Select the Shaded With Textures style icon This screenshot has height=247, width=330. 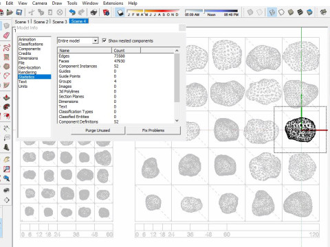point(300,12)
